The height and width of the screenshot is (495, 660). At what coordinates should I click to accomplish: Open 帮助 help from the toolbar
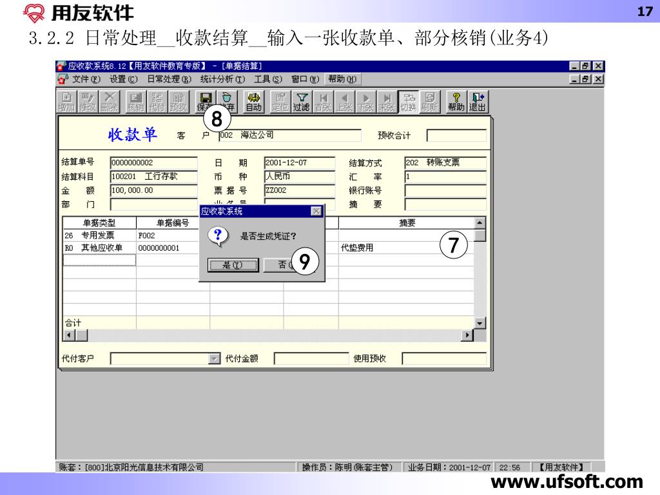tap(456, 102)
